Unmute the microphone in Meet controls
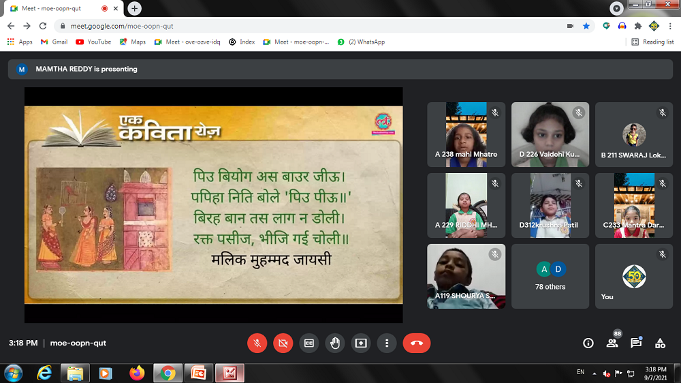Screen dimensions: 681x383 [257, 343]
